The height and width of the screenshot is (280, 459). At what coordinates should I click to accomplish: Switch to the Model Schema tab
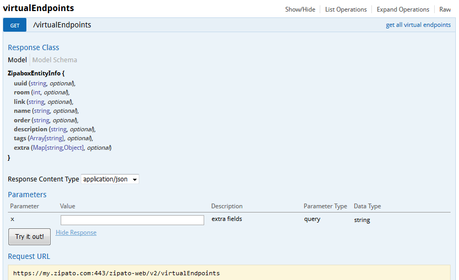[x=54, y=60]
